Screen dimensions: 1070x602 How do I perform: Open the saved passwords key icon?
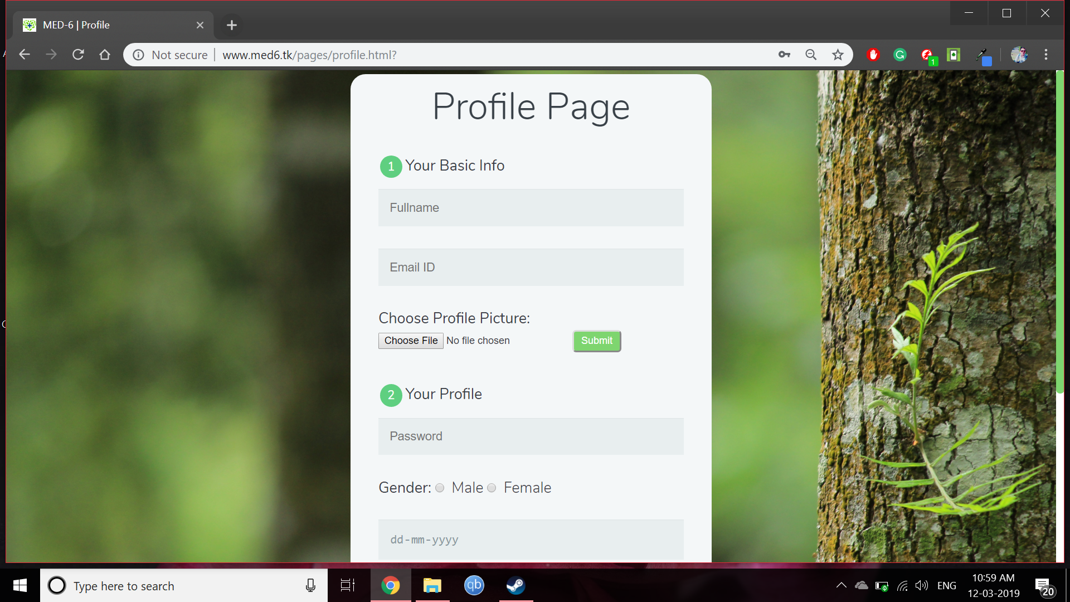[784, 55]
